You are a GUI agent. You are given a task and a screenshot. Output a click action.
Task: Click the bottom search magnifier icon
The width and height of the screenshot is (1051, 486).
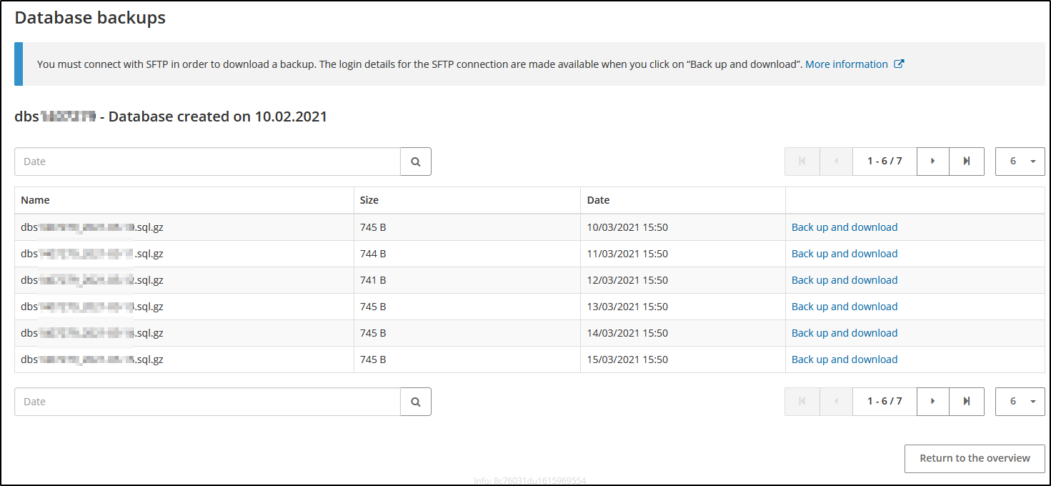pos(416,402)
